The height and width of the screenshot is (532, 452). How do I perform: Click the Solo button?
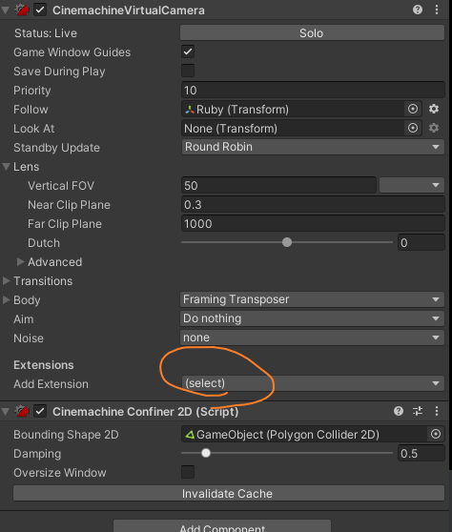tap(312, 33)
